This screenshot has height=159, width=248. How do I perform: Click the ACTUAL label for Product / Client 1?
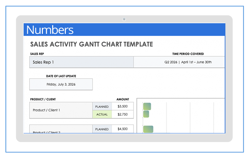(102, 114)
